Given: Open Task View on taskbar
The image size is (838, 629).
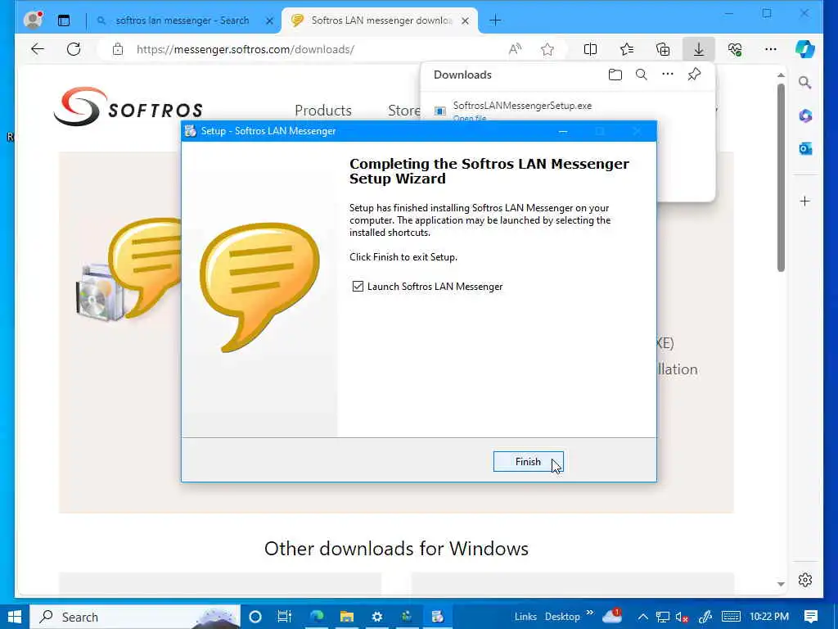Looking at the screenshot, I should pos(284,617).
